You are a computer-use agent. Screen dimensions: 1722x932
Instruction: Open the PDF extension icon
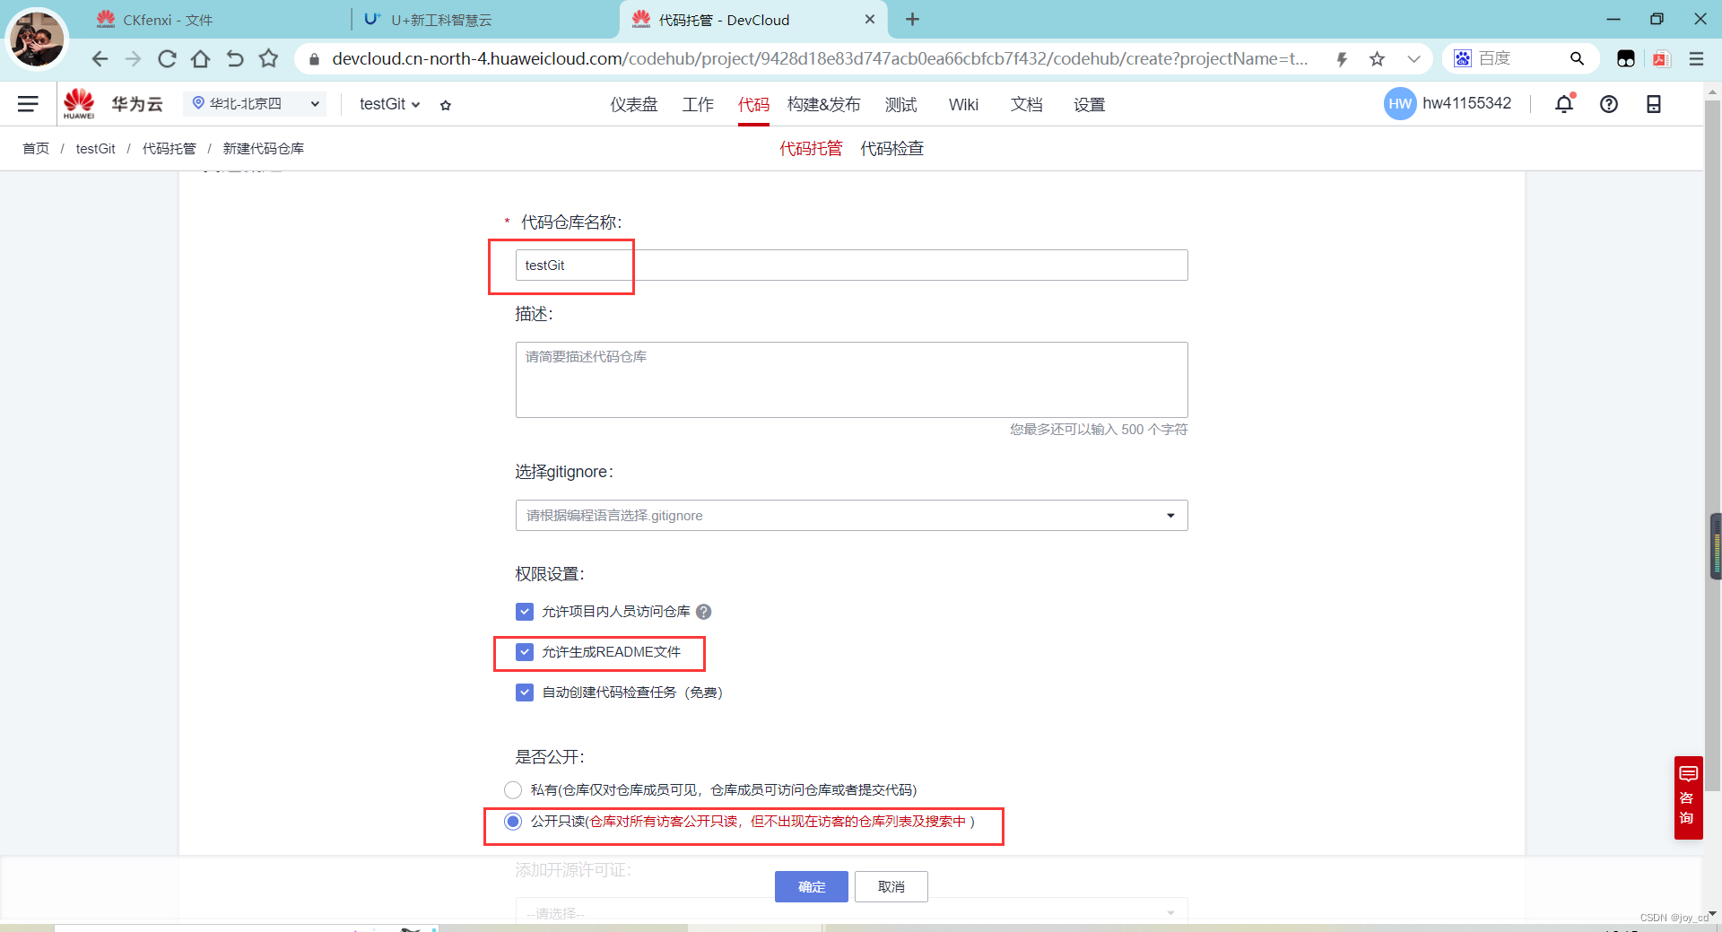[x=1661, y=58]
